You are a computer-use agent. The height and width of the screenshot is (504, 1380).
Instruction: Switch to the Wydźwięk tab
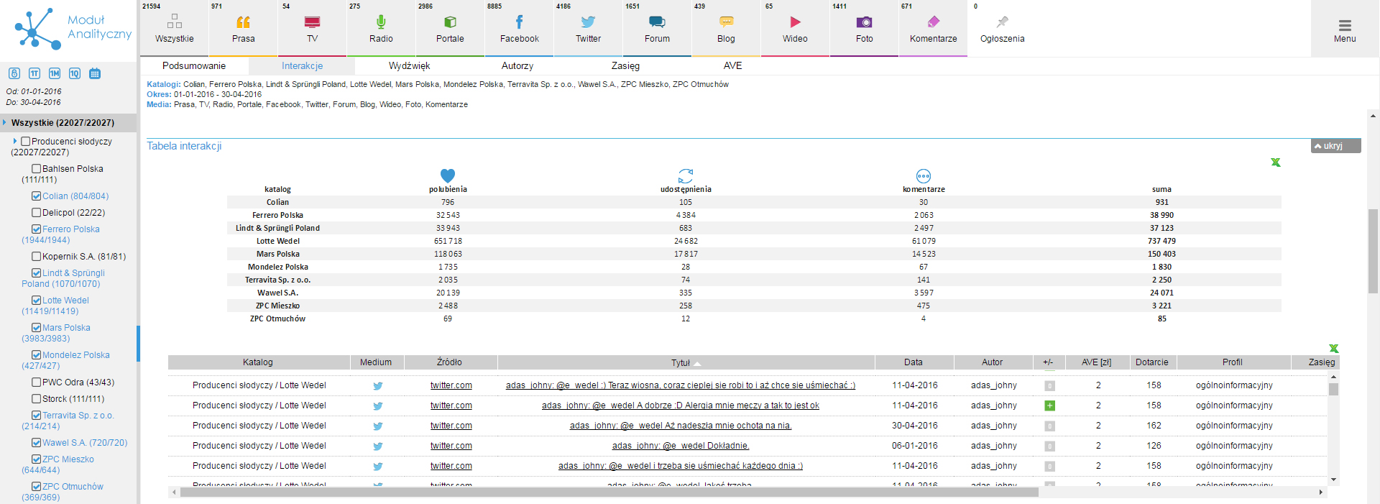(409, 65)
